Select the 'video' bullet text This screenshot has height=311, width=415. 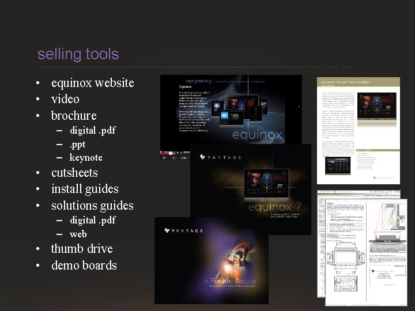pyautogui.click(x=65, y=99)
